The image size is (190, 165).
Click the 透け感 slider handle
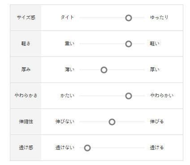[87, 148]
